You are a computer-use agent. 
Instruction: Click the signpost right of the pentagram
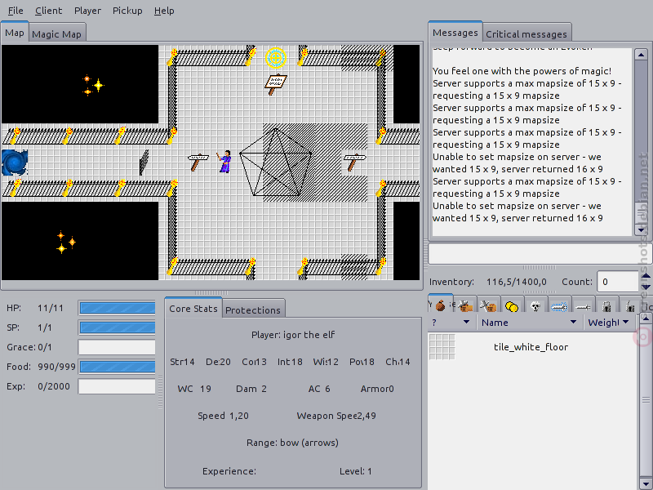[354, 162]
